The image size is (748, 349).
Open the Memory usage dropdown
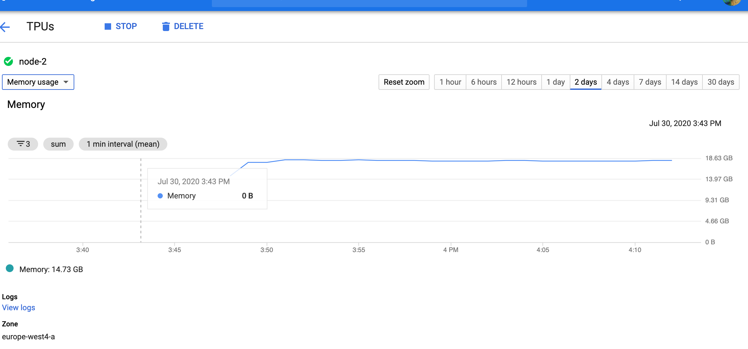click(38, 82)
